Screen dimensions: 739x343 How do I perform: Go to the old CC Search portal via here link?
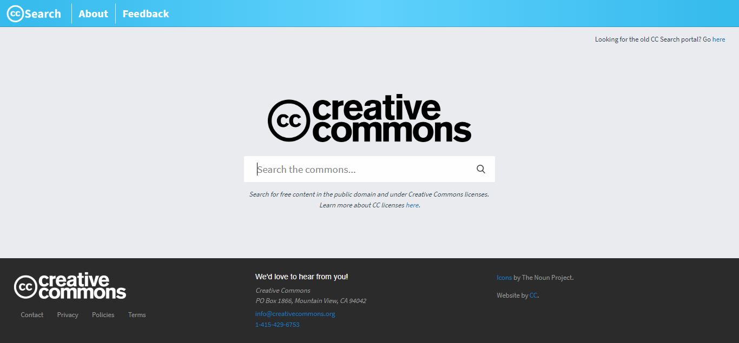(718, 39)
